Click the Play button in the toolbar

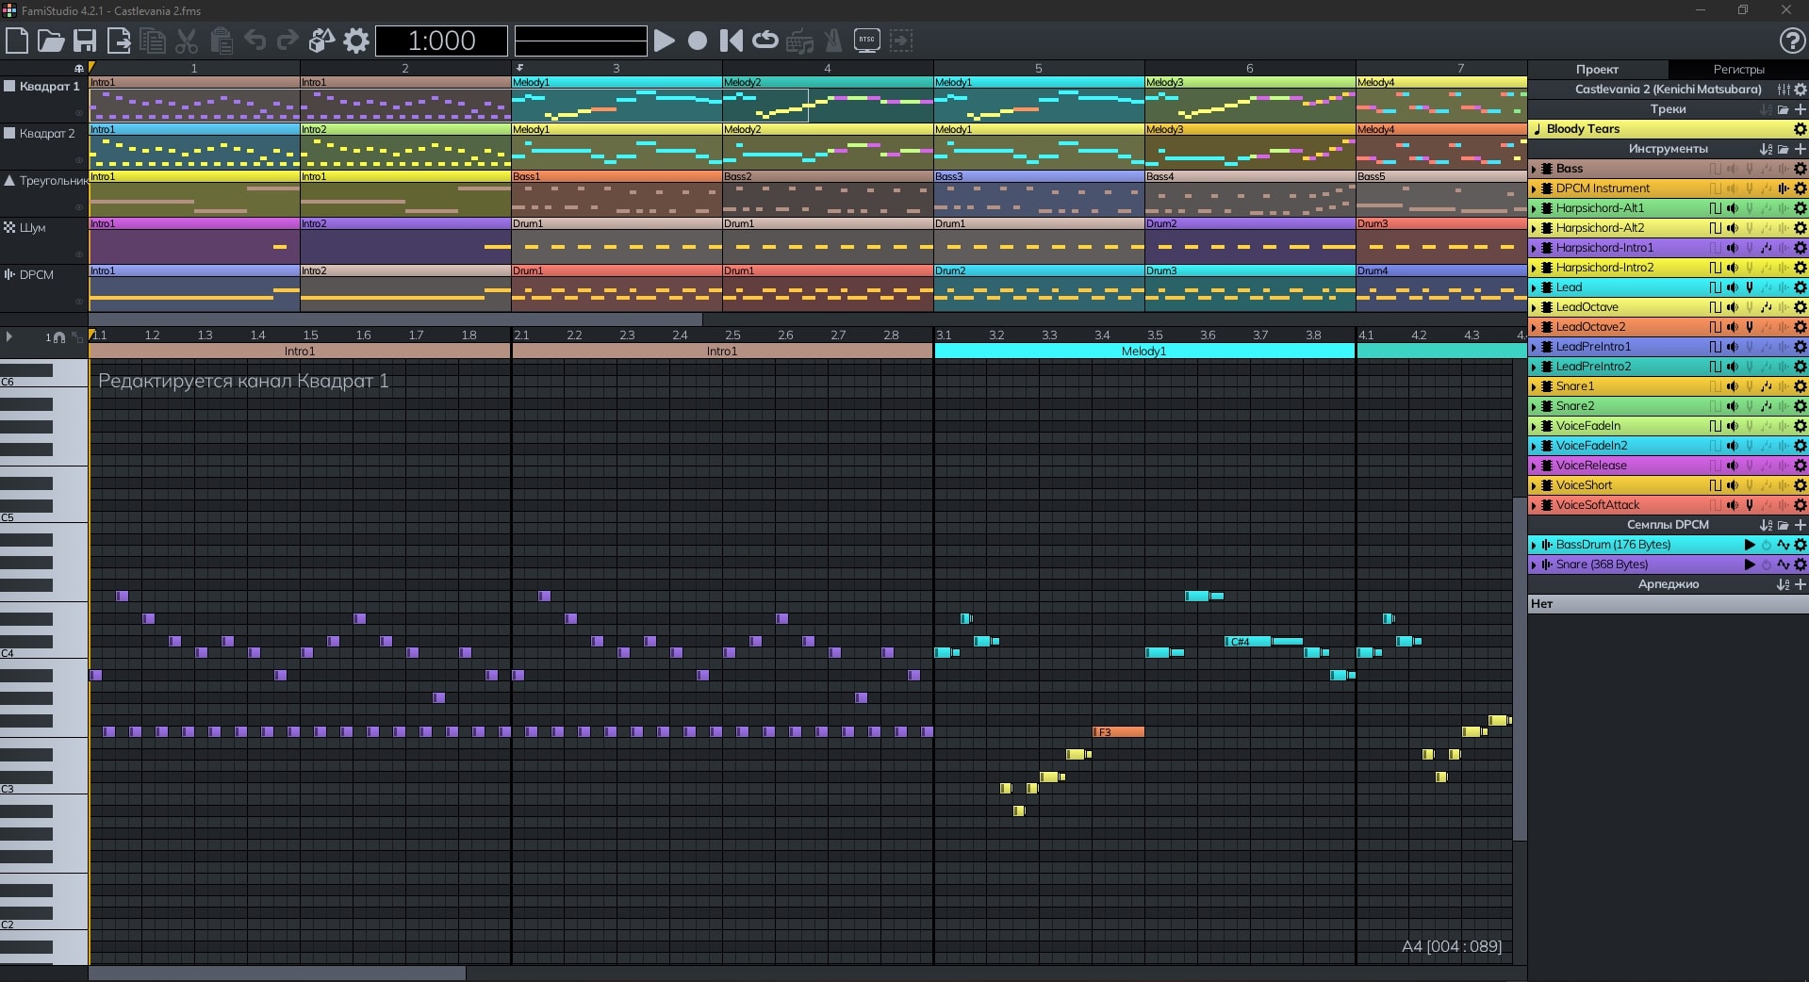[x=665, y=41]
